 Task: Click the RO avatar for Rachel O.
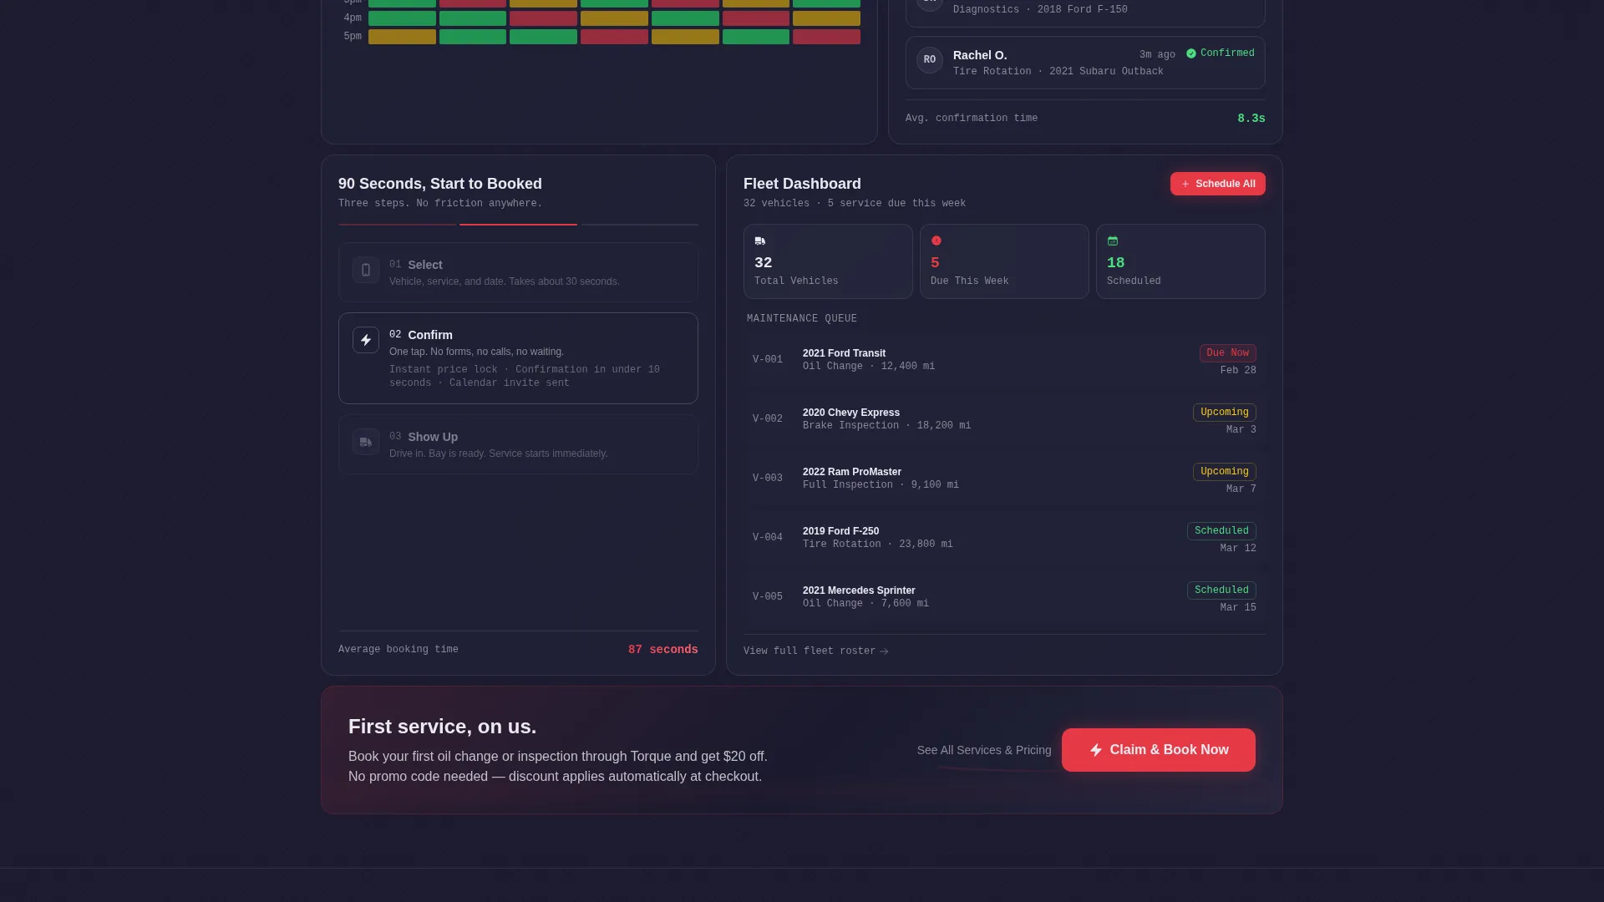coord(930,60)
